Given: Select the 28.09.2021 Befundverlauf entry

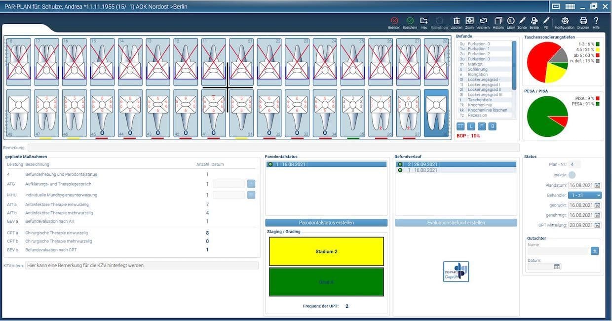Looking at the screenshot, I should pyautogui.click(x=456, y=164).
